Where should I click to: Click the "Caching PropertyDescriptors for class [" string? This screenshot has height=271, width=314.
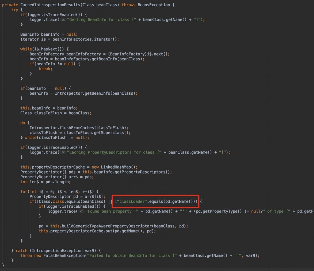[114, 152]
